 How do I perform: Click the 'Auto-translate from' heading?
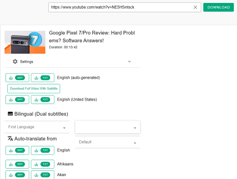pyautogui.click(x=36, y=139)
